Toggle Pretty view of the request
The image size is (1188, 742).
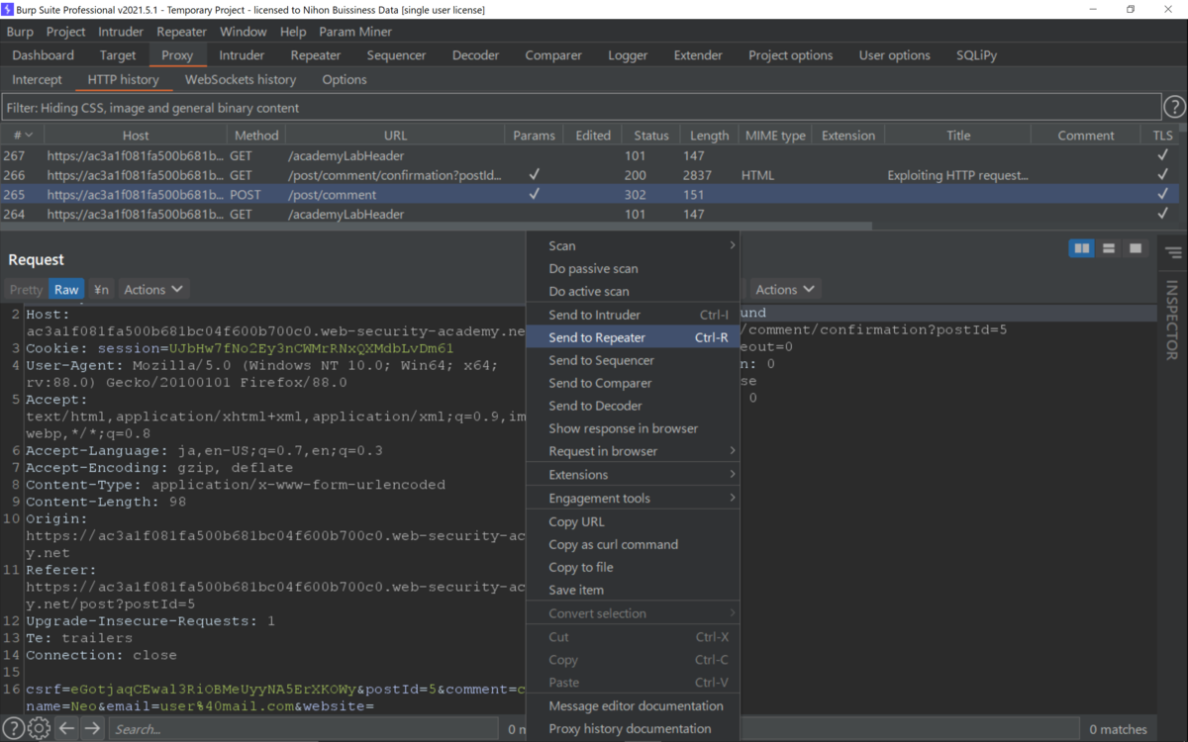pos(26,290)
